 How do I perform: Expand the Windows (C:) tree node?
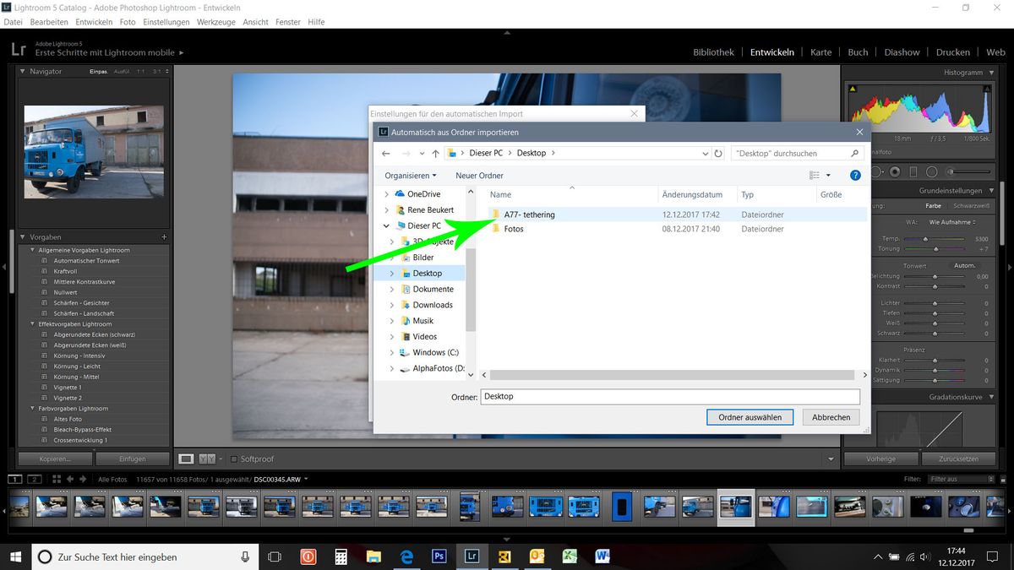pyautogui.click(x=392, y=352)
